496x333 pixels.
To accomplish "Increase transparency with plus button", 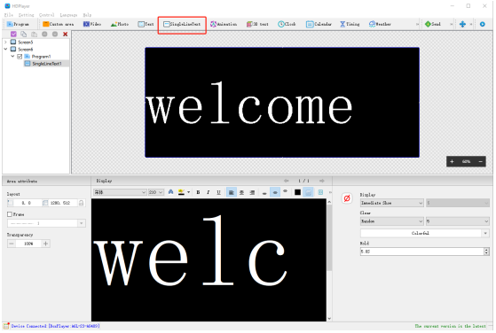I will click(x=45, y=244).
